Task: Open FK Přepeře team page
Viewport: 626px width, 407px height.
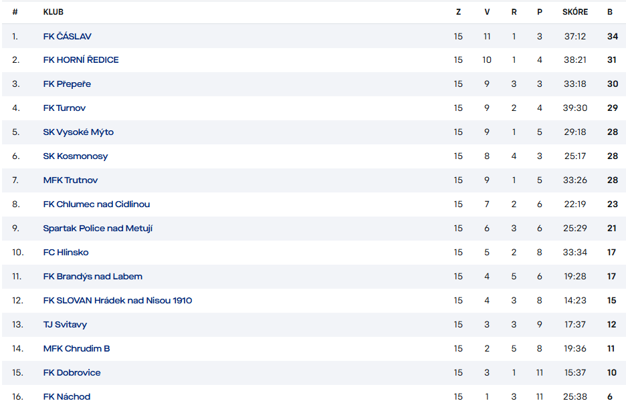Action: coord(67,84)
